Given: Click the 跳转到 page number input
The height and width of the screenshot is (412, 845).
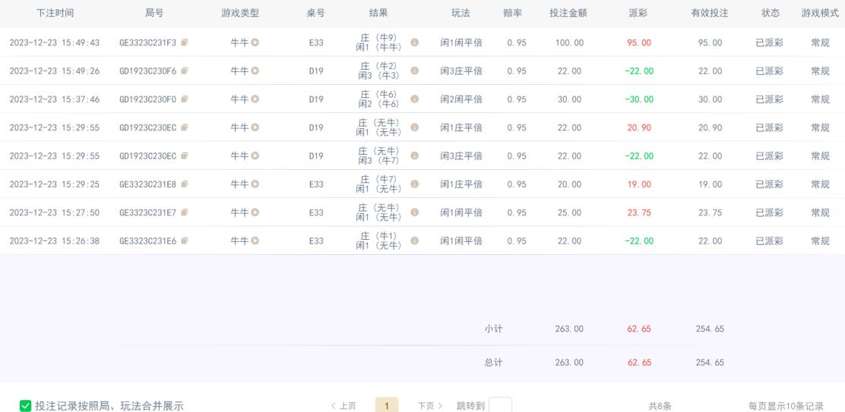Looking at the screenshot, I should point(500,405).
